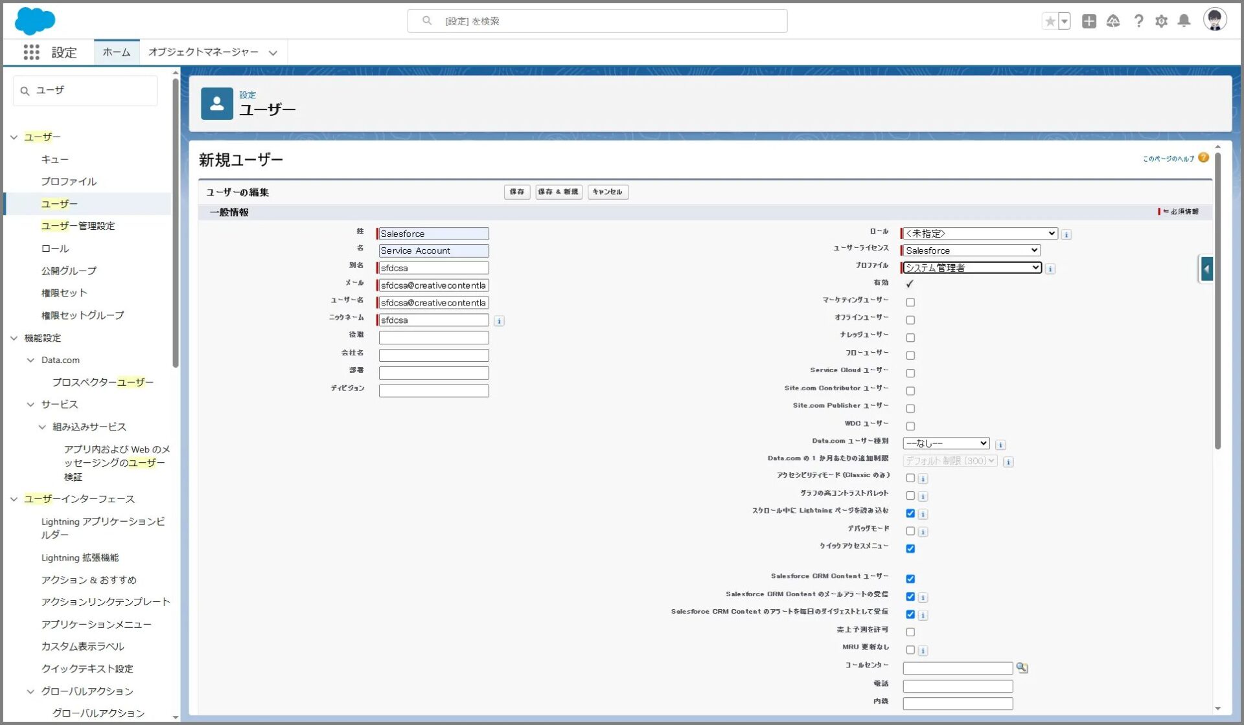
Task: Click the 役職 input field
Action: (x=433, y=337)
